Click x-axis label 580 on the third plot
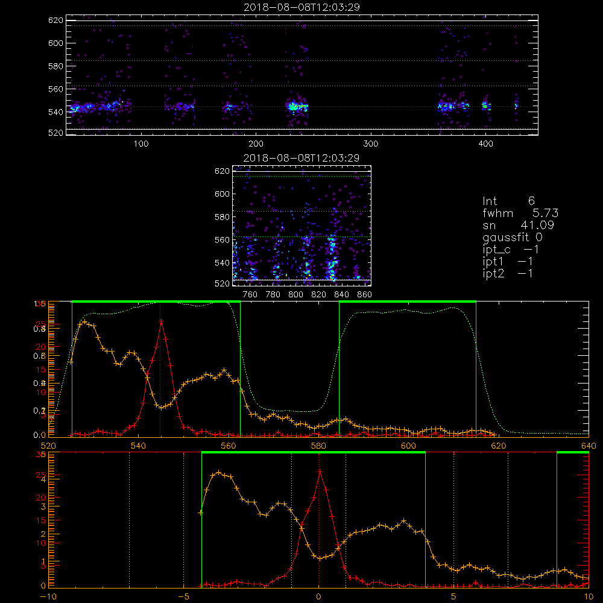 pos(318,446)
